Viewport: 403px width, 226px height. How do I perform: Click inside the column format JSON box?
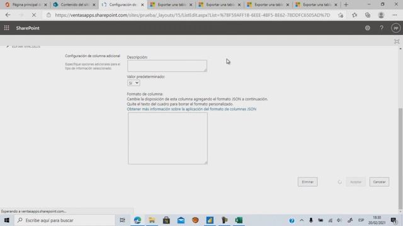168,138
